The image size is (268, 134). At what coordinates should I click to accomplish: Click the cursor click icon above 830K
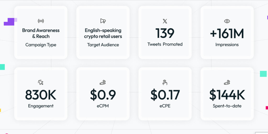click(41, 82)
